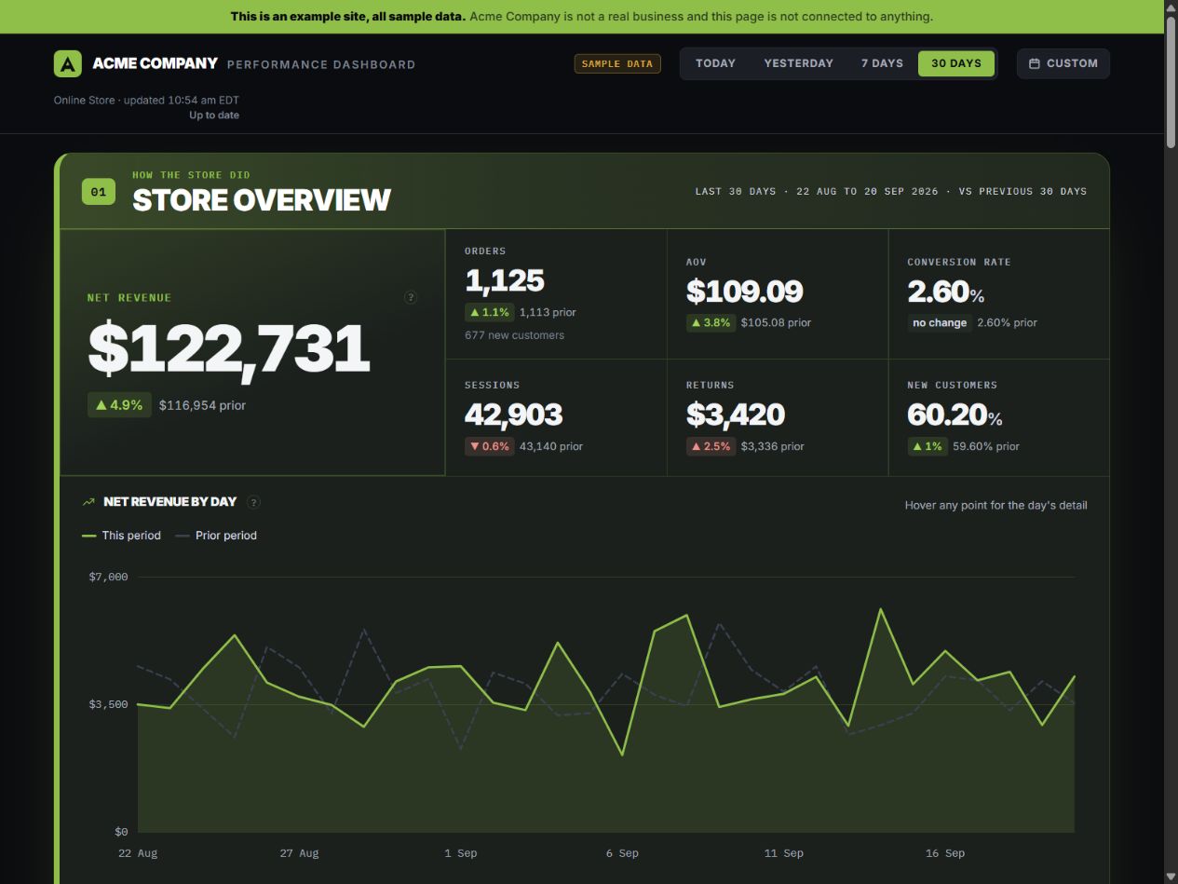Click the New Customers value 60.20%
Image resolution: width=1178 pixels, height=884 pixels.
[955, 415]
